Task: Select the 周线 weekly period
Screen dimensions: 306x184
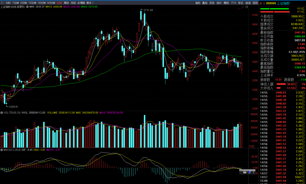Action: click(x=66, y=2)
